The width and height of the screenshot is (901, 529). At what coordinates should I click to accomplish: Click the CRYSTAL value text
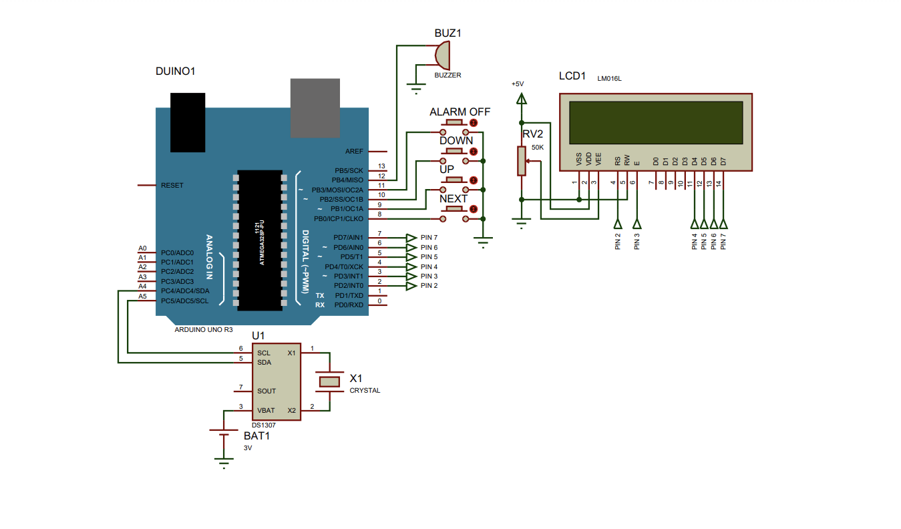coord(365,391)
